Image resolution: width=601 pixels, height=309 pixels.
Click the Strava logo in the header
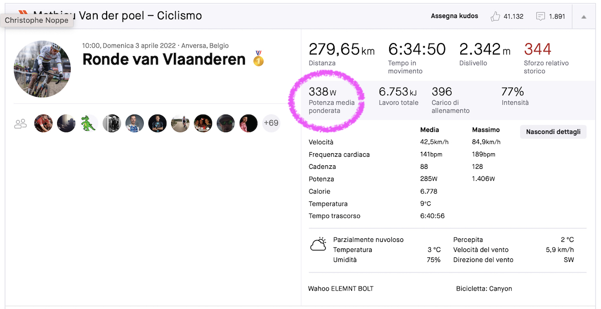pyautogui.click(x=23, y=13)
